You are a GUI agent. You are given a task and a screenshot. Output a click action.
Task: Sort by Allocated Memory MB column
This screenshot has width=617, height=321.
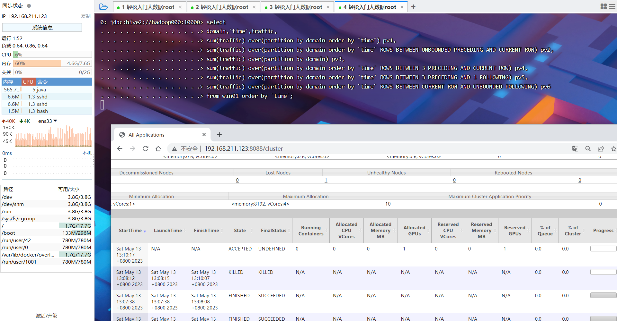click(380, 231)
